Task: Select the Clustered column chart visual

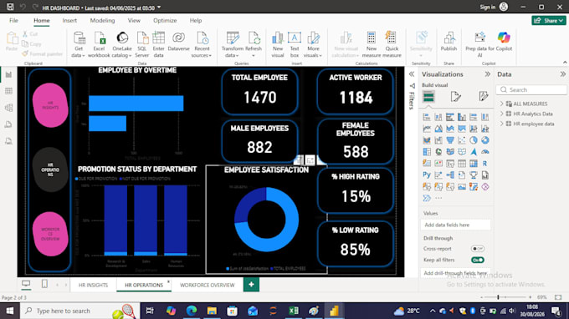Action: [x=462, y=117]
